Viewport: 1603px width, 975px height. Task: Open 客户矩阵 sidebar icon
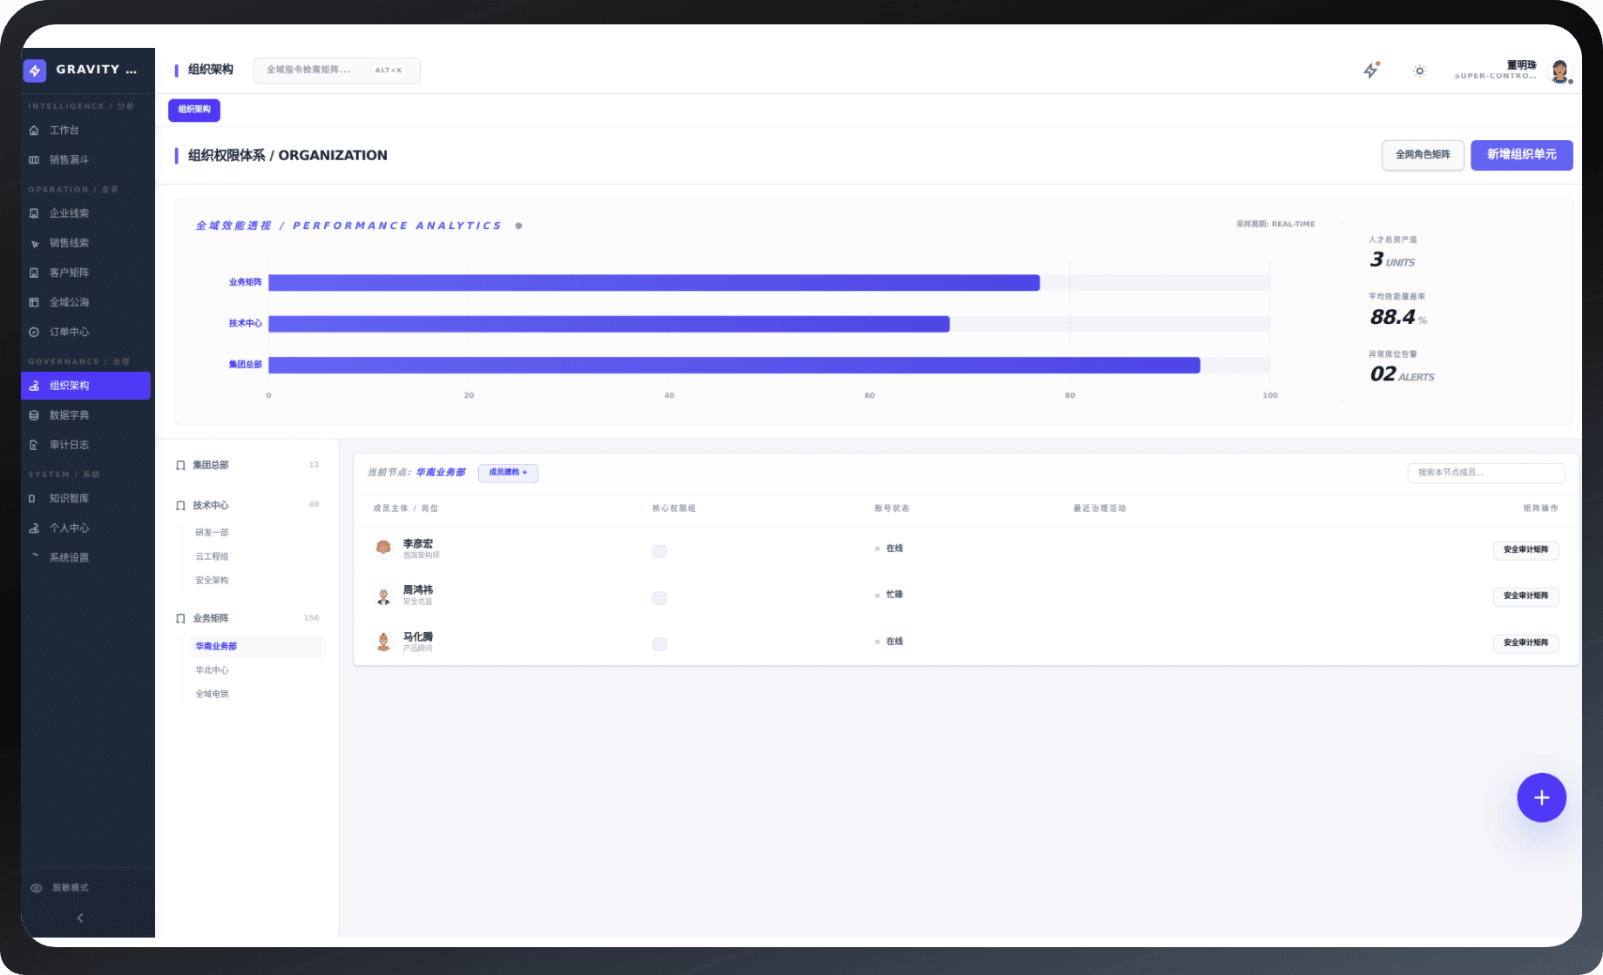tap(34, 273)
